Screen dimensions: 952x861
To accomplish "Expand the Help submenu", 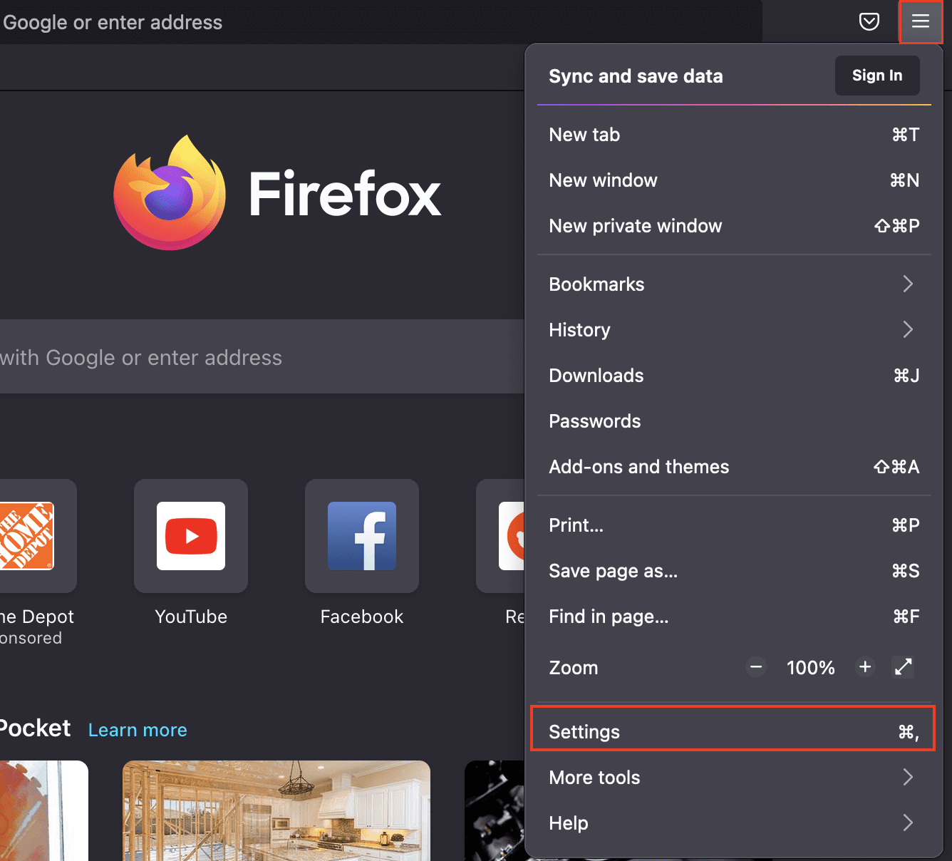I will click(x=733, y=823).
